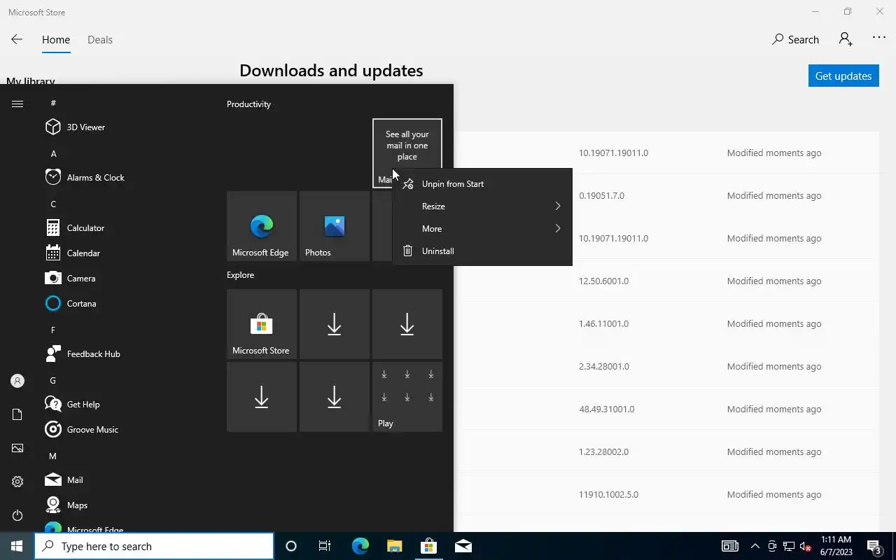Screen dimensions: 896x560
Task: Open user account icon in Start sidebar
Action: pos(17,381)
